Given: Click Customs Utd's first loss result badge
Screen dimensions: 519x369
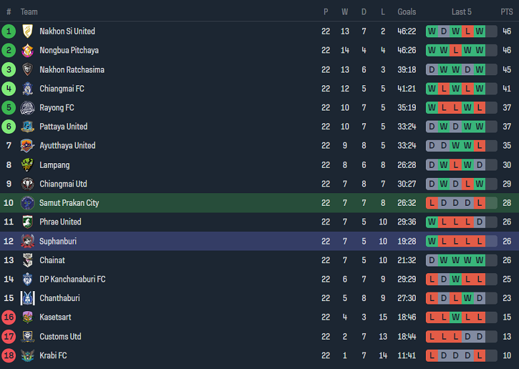Looking at the screenshot, I should click(432, 337).
